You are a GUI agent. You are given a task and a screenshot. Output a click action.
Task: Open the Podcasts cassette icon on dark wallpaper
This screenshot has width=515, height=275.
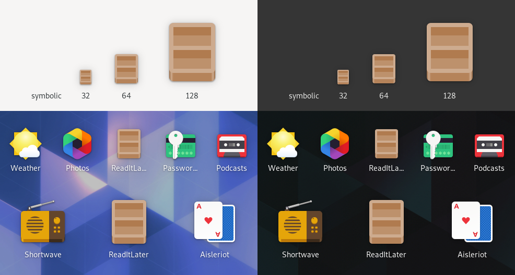coord(489,146)
